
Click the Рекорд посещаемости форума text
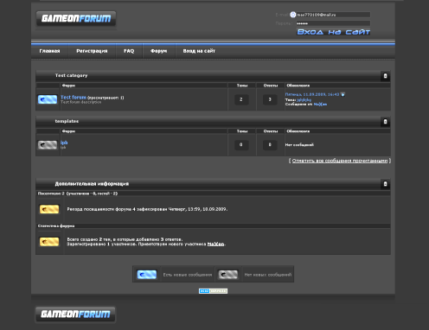147,209
